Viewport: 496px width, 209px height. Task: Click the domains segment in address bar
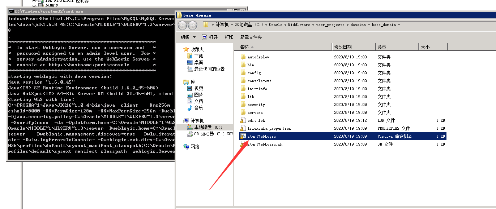pyautogui.click(x=358, y=25)
